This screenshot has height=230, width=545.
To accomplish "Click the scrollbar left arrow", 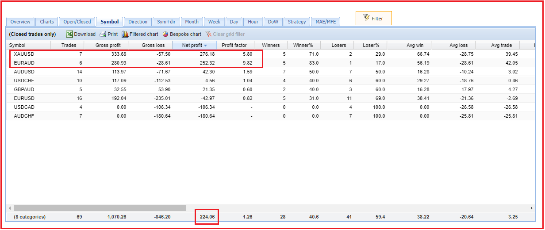I will pyautogui.click(x=10, y=208).
